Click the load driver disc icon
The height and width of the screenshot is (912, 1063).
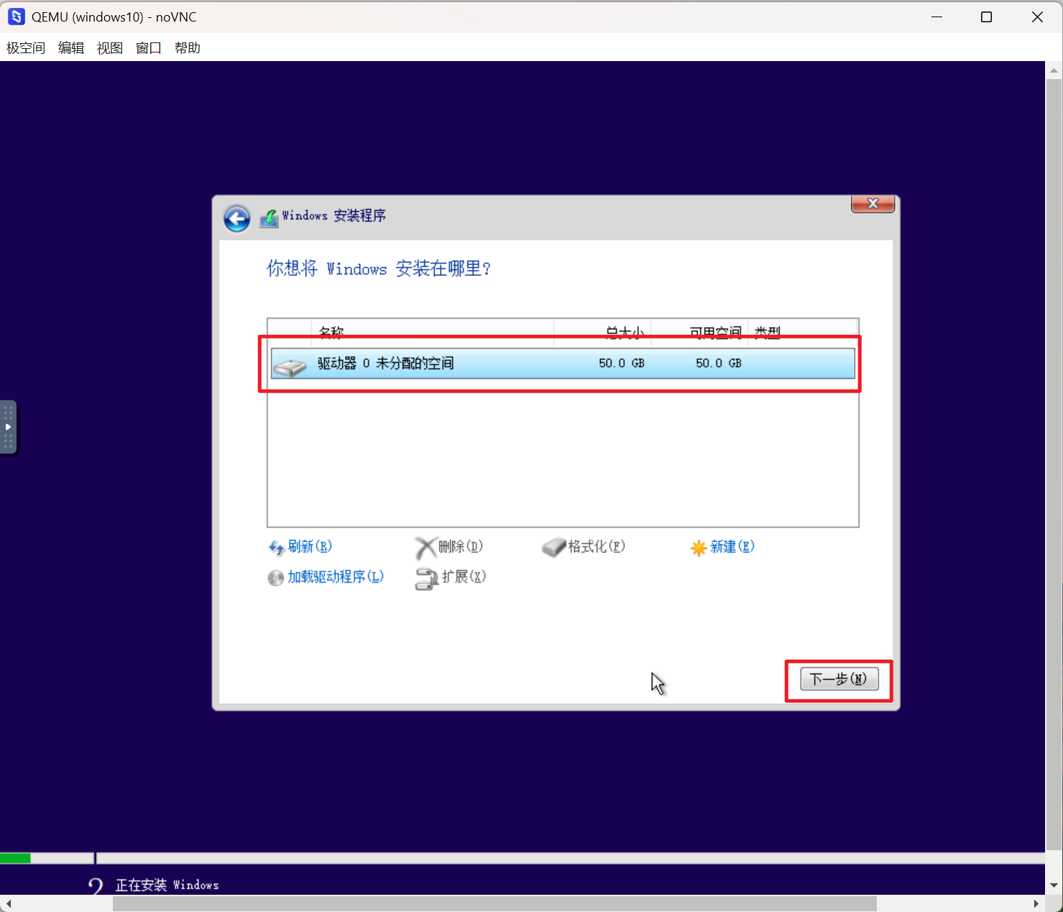point(276,578)
